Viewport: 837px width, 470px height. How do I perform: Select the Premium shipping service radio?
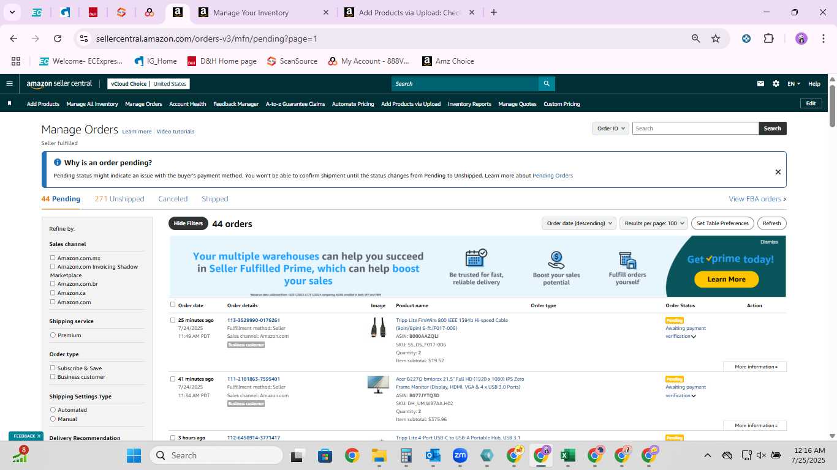click(x=53, y=335)
